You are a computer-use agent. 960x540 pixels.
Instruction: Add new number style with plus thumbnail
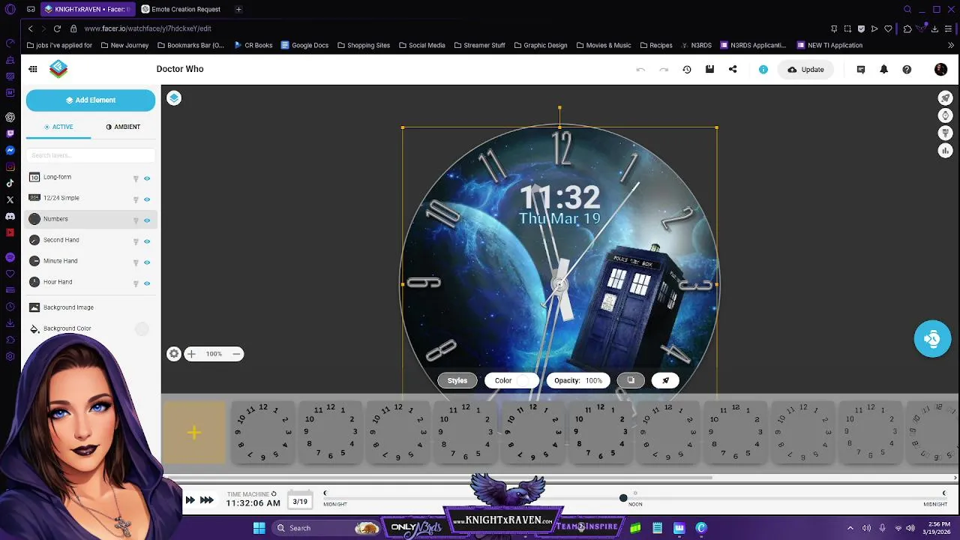coord(194,433)
